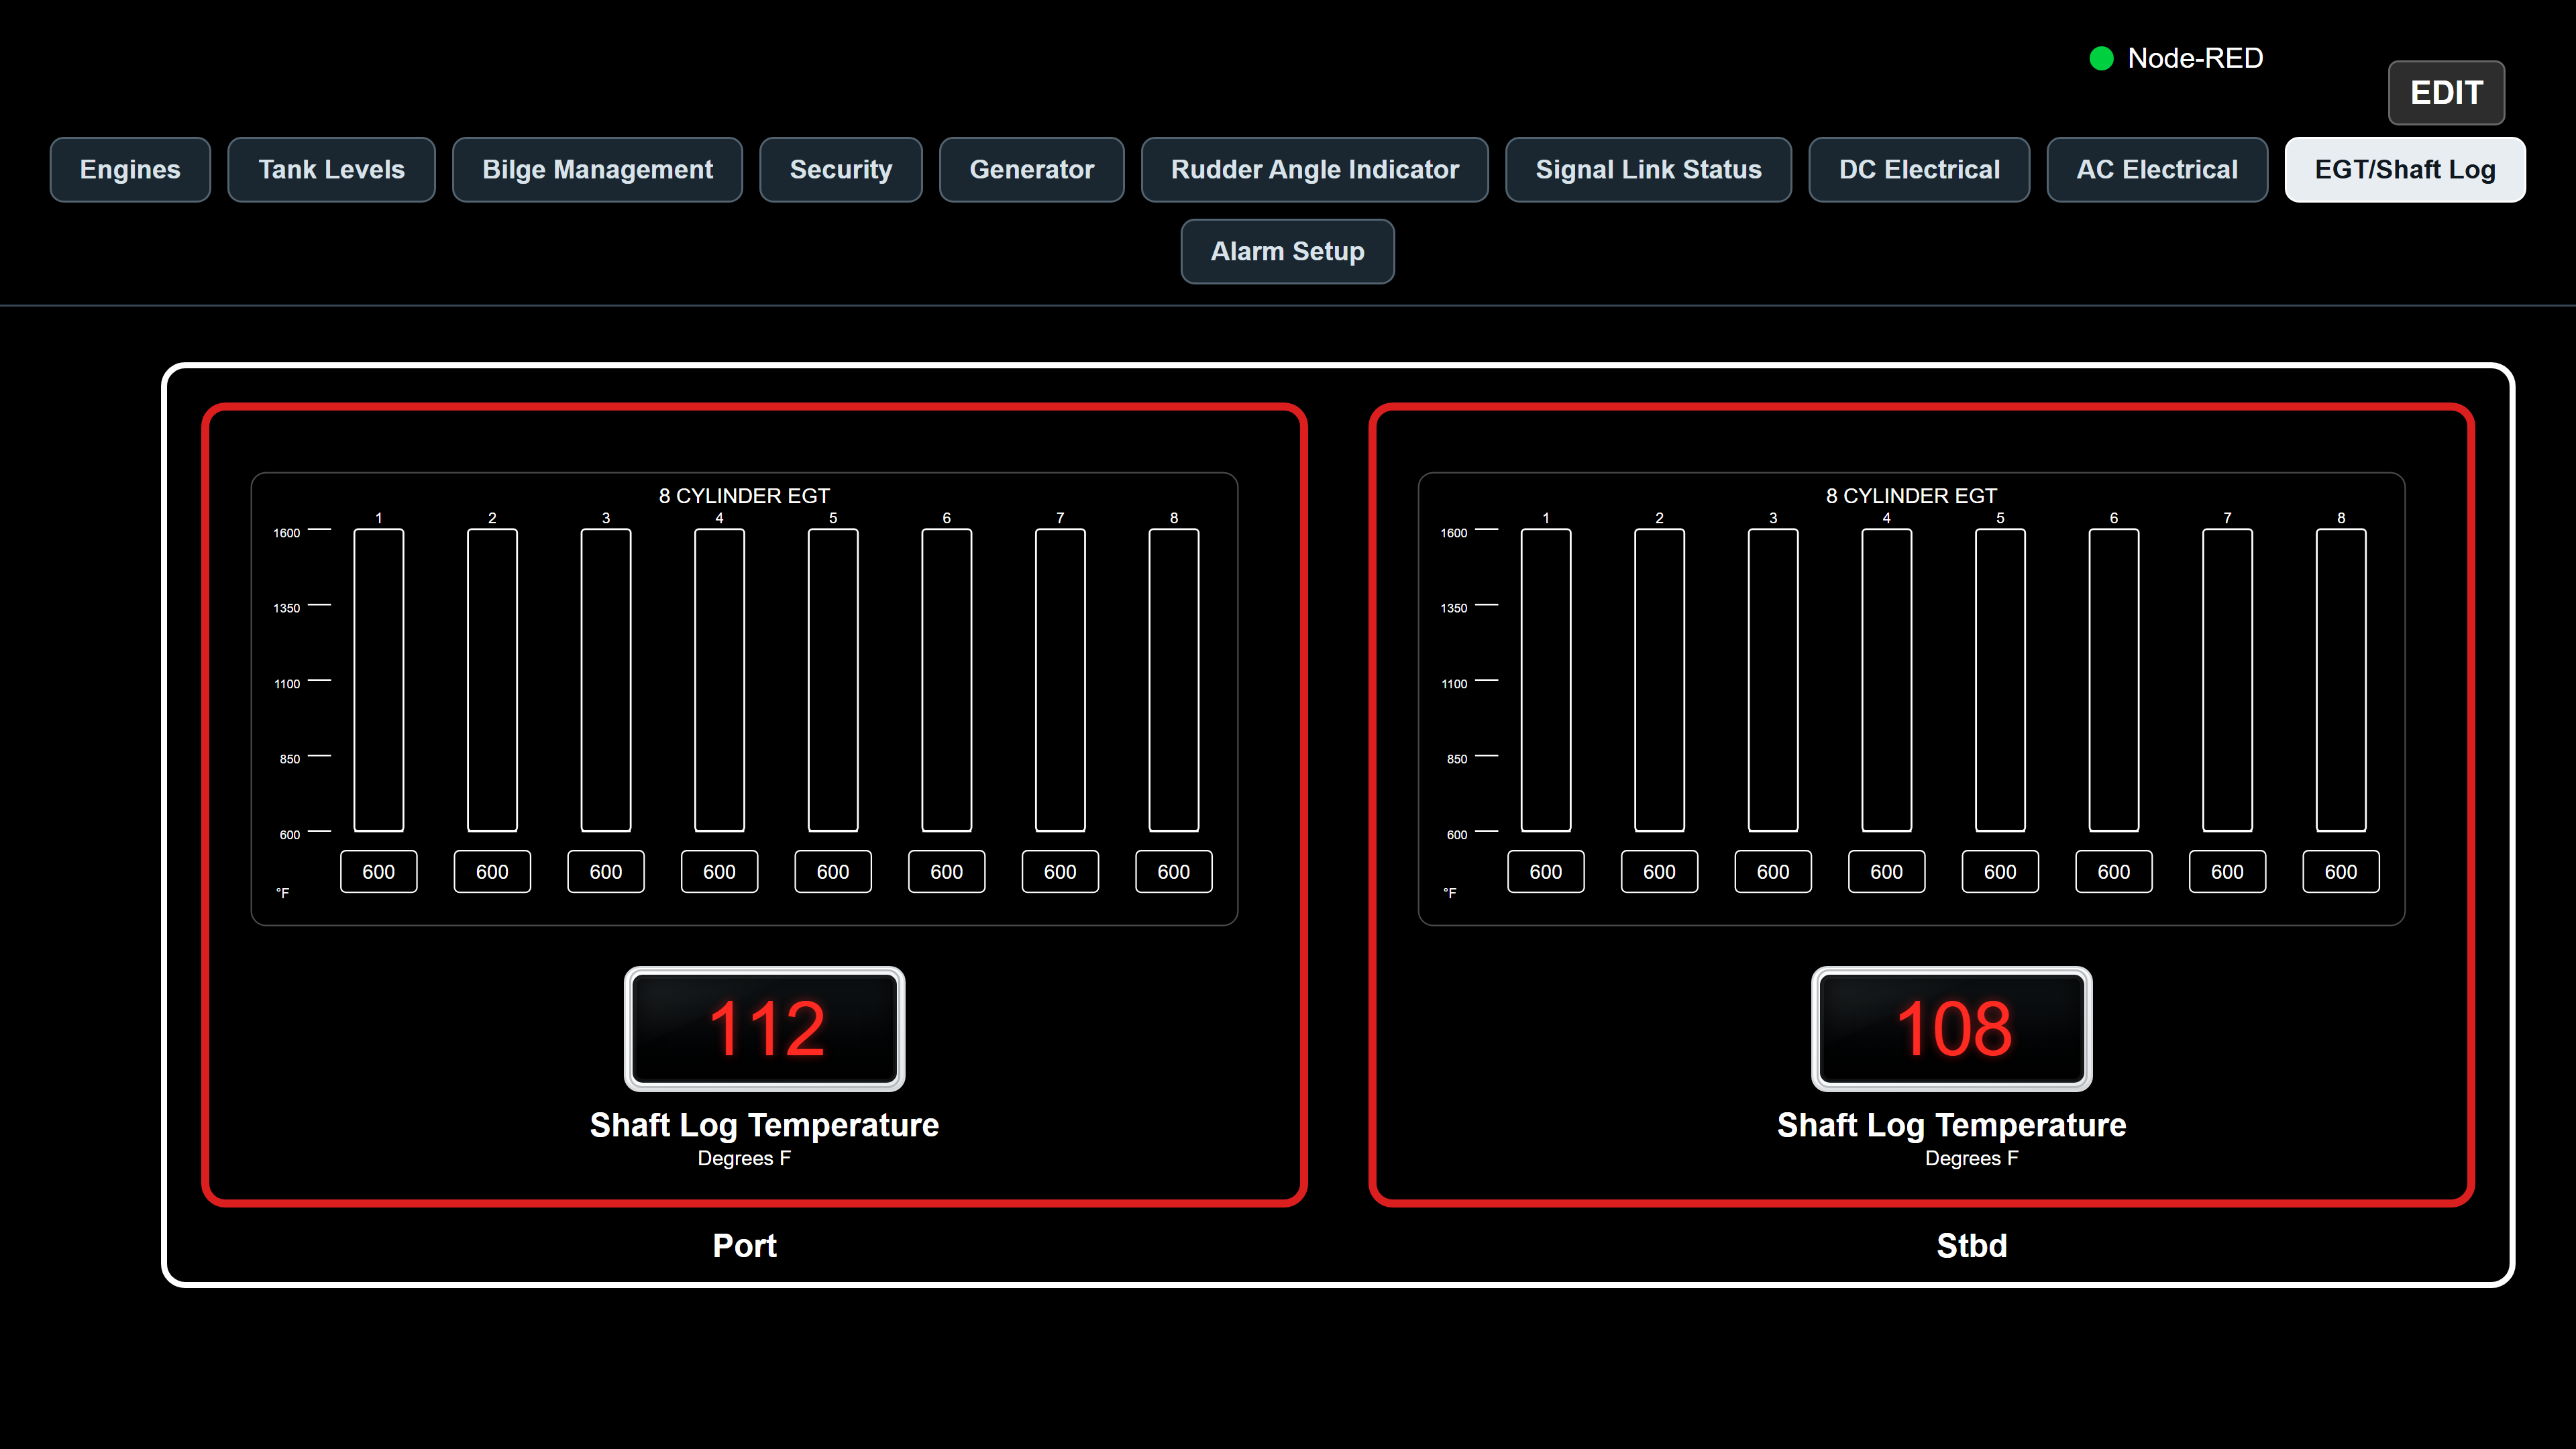Screen dimensions: 2576x1449
Task: Click Stbd cylinder 1 value box 600
Action: [1546, 872]
